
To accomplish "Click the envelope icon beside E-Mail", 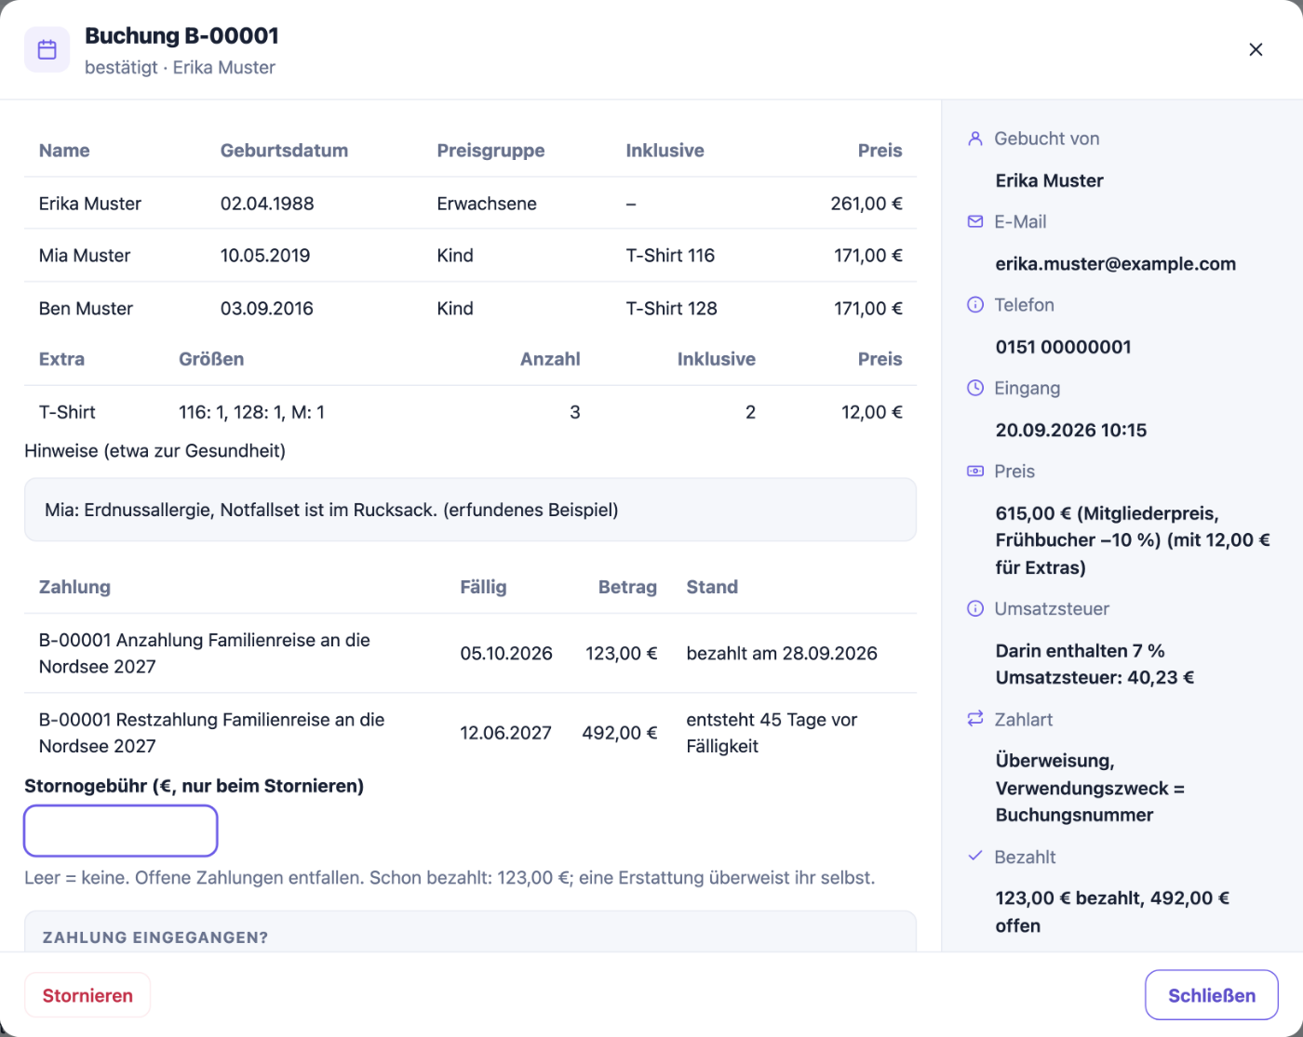I will pos(975,221).
